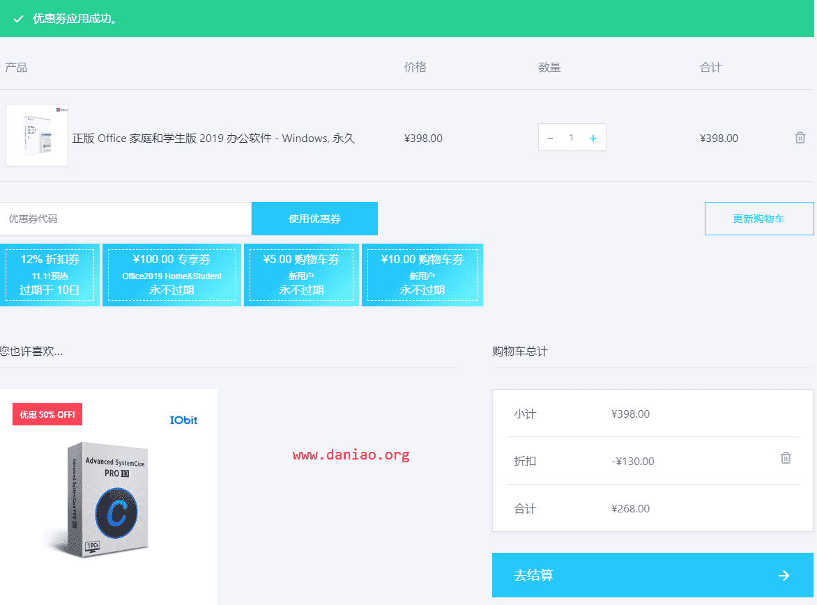Click the 折扣 label in cart totals

pos(525,462)
